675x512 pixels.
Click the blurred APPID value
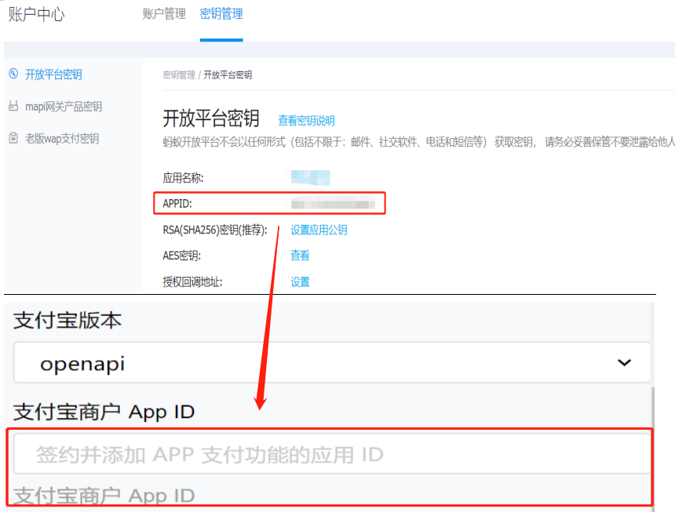coord(333,203)
